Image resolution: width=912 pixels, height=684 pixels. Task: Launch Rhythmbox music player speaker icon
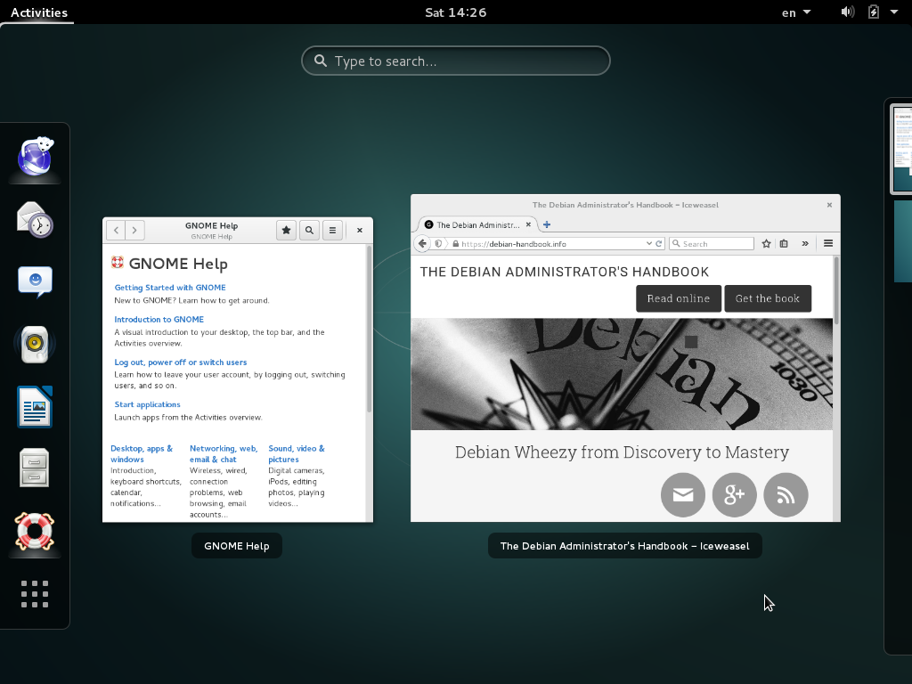pos(36,344)
